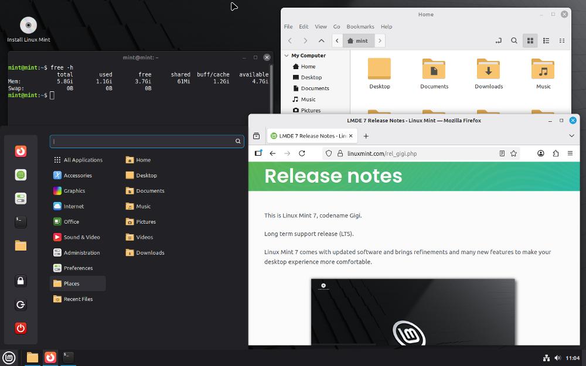This screenshot has width=586, height=366.
Task: Open Bookmarks menu in Files window
Action: coord(360,27)
